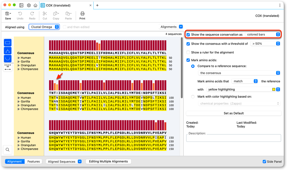Open the magnifying glass search icon
Viewport: 287px width, 170px height.
[x=7, y=150]
